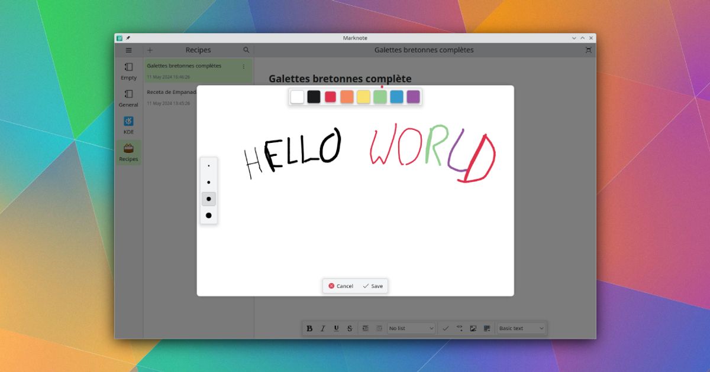The height and width of the screenshot is (372, 710).
Task: Pick the yellow color swatch
Action: coord(363,97)
